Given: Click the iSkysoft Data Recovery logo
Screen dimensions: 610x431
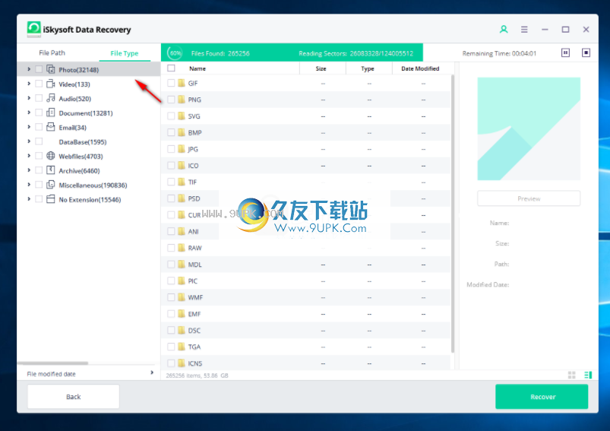Looking at the screenshot, I should tap(34, 29).
